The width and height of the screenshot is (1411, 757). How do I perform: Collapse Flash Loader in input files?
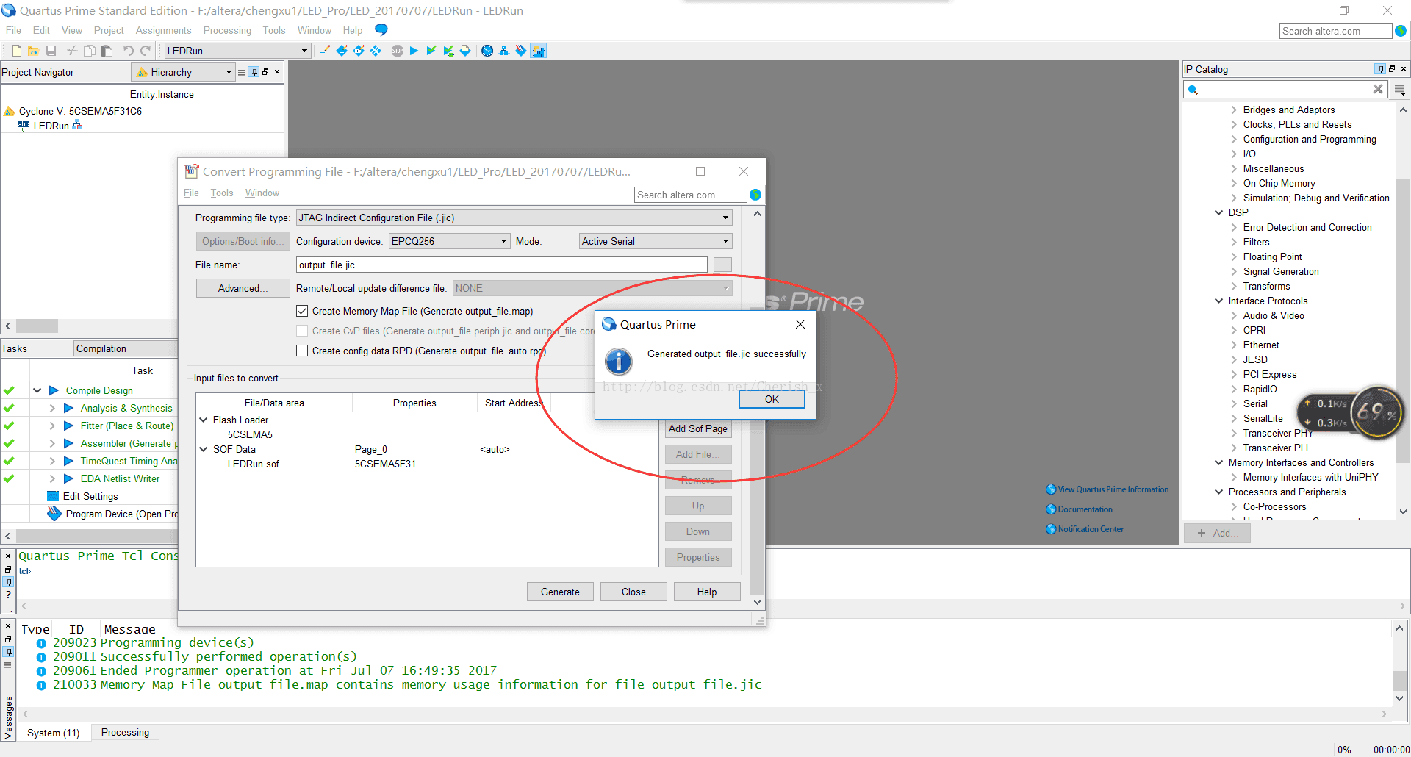point(204,420)
